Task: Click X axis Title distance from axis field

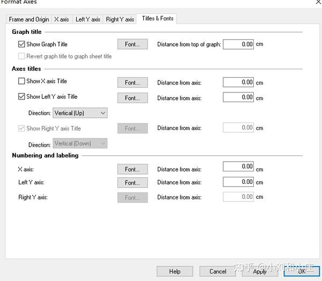Action: tap(238, 82)
